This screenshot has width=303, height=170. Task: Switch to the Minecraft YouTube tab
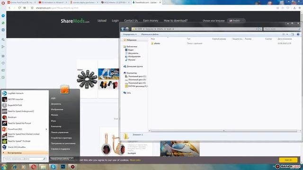(x=52, y=2)
